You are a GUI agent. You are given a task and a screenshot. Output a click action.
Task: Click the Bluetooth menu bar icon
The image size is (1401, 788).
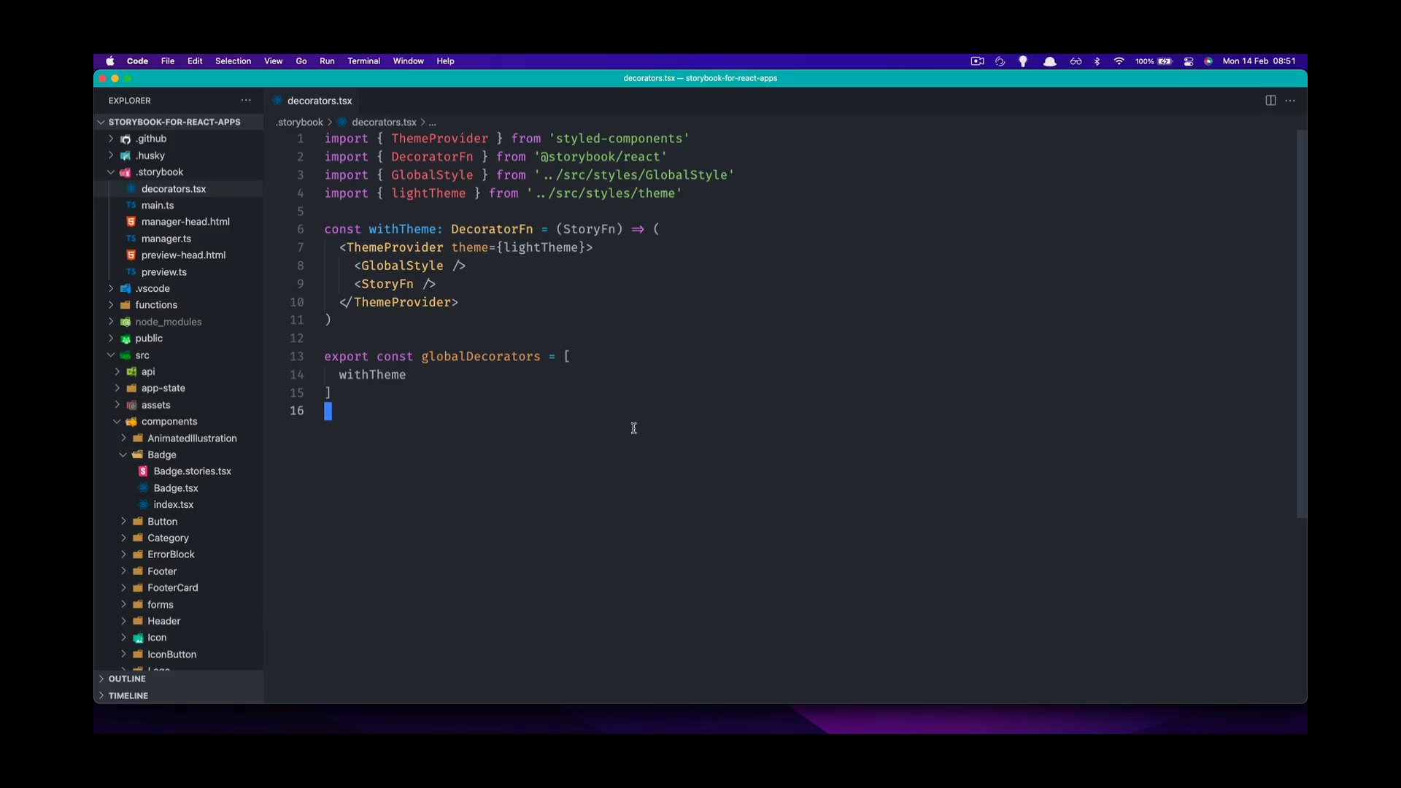(1097, 61)
